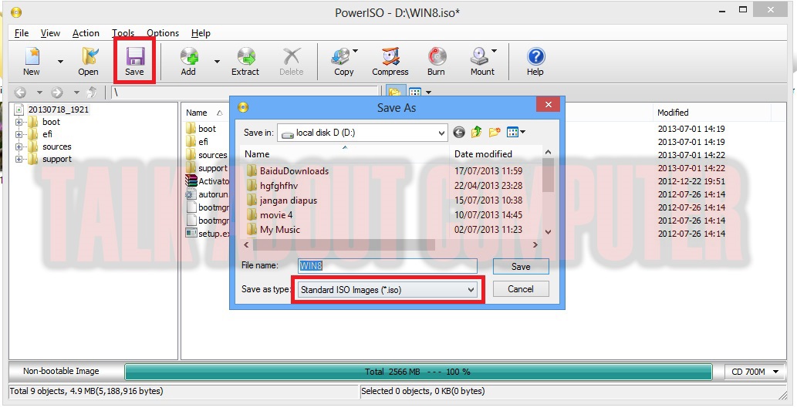Click the up-one-level arrow in PowerISO
The image size is (797, 411).
92,93
